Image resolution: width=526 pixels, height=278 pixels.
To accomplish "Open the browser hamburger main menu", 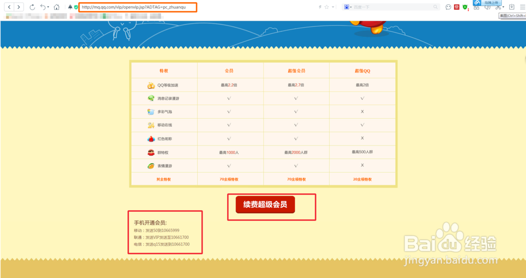I will (x=522, y=7).
